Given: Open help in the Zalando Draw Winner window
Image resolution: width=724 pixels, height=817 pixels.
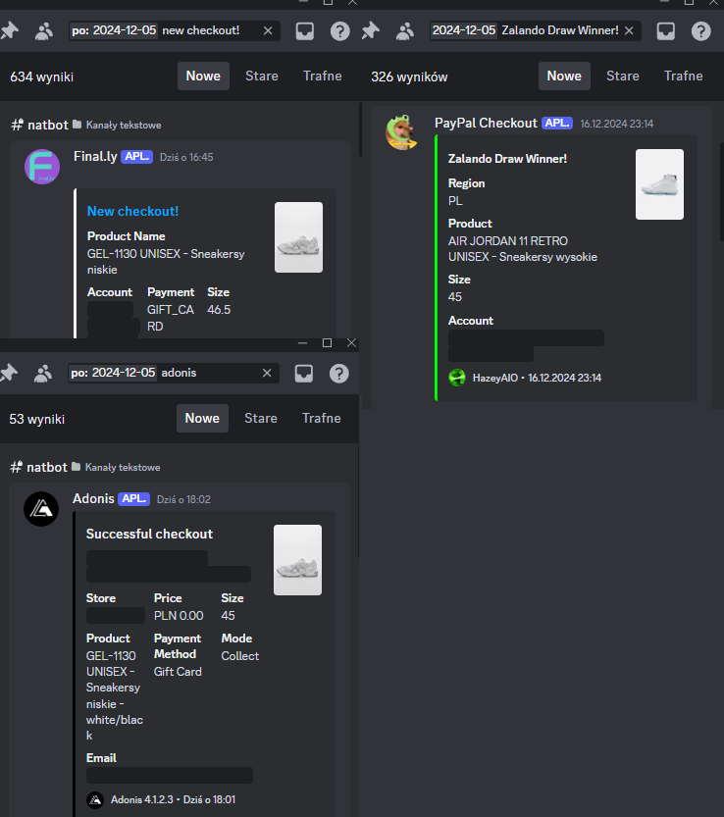Looking at the screenshot, I should (x=701, y=31).
